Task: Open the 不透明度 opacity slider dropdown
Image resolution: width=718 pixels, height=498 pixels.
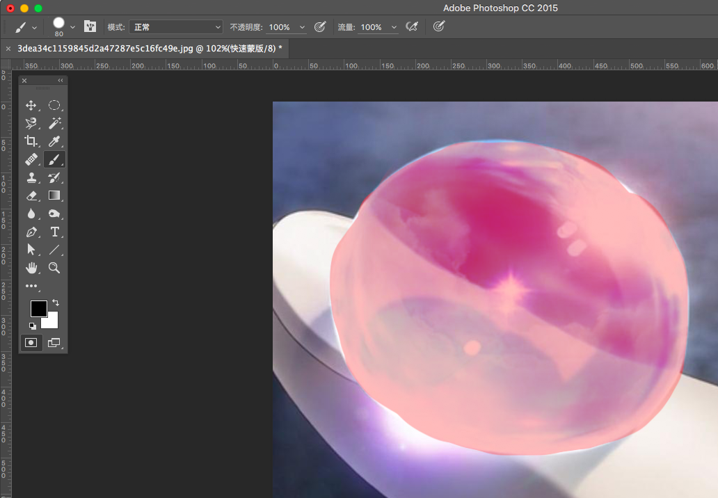Action: pyautogui.click(x=302, y=27)
